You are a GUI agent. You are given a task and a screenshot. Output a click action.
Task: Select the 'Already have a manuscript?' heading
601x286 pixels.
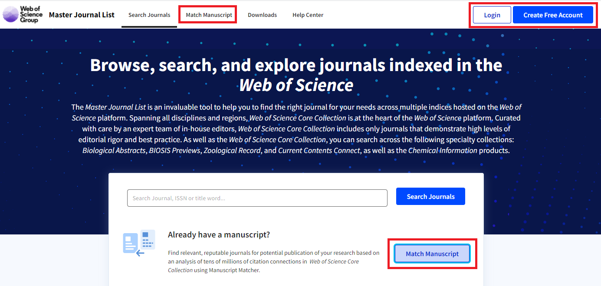point(219,235)
